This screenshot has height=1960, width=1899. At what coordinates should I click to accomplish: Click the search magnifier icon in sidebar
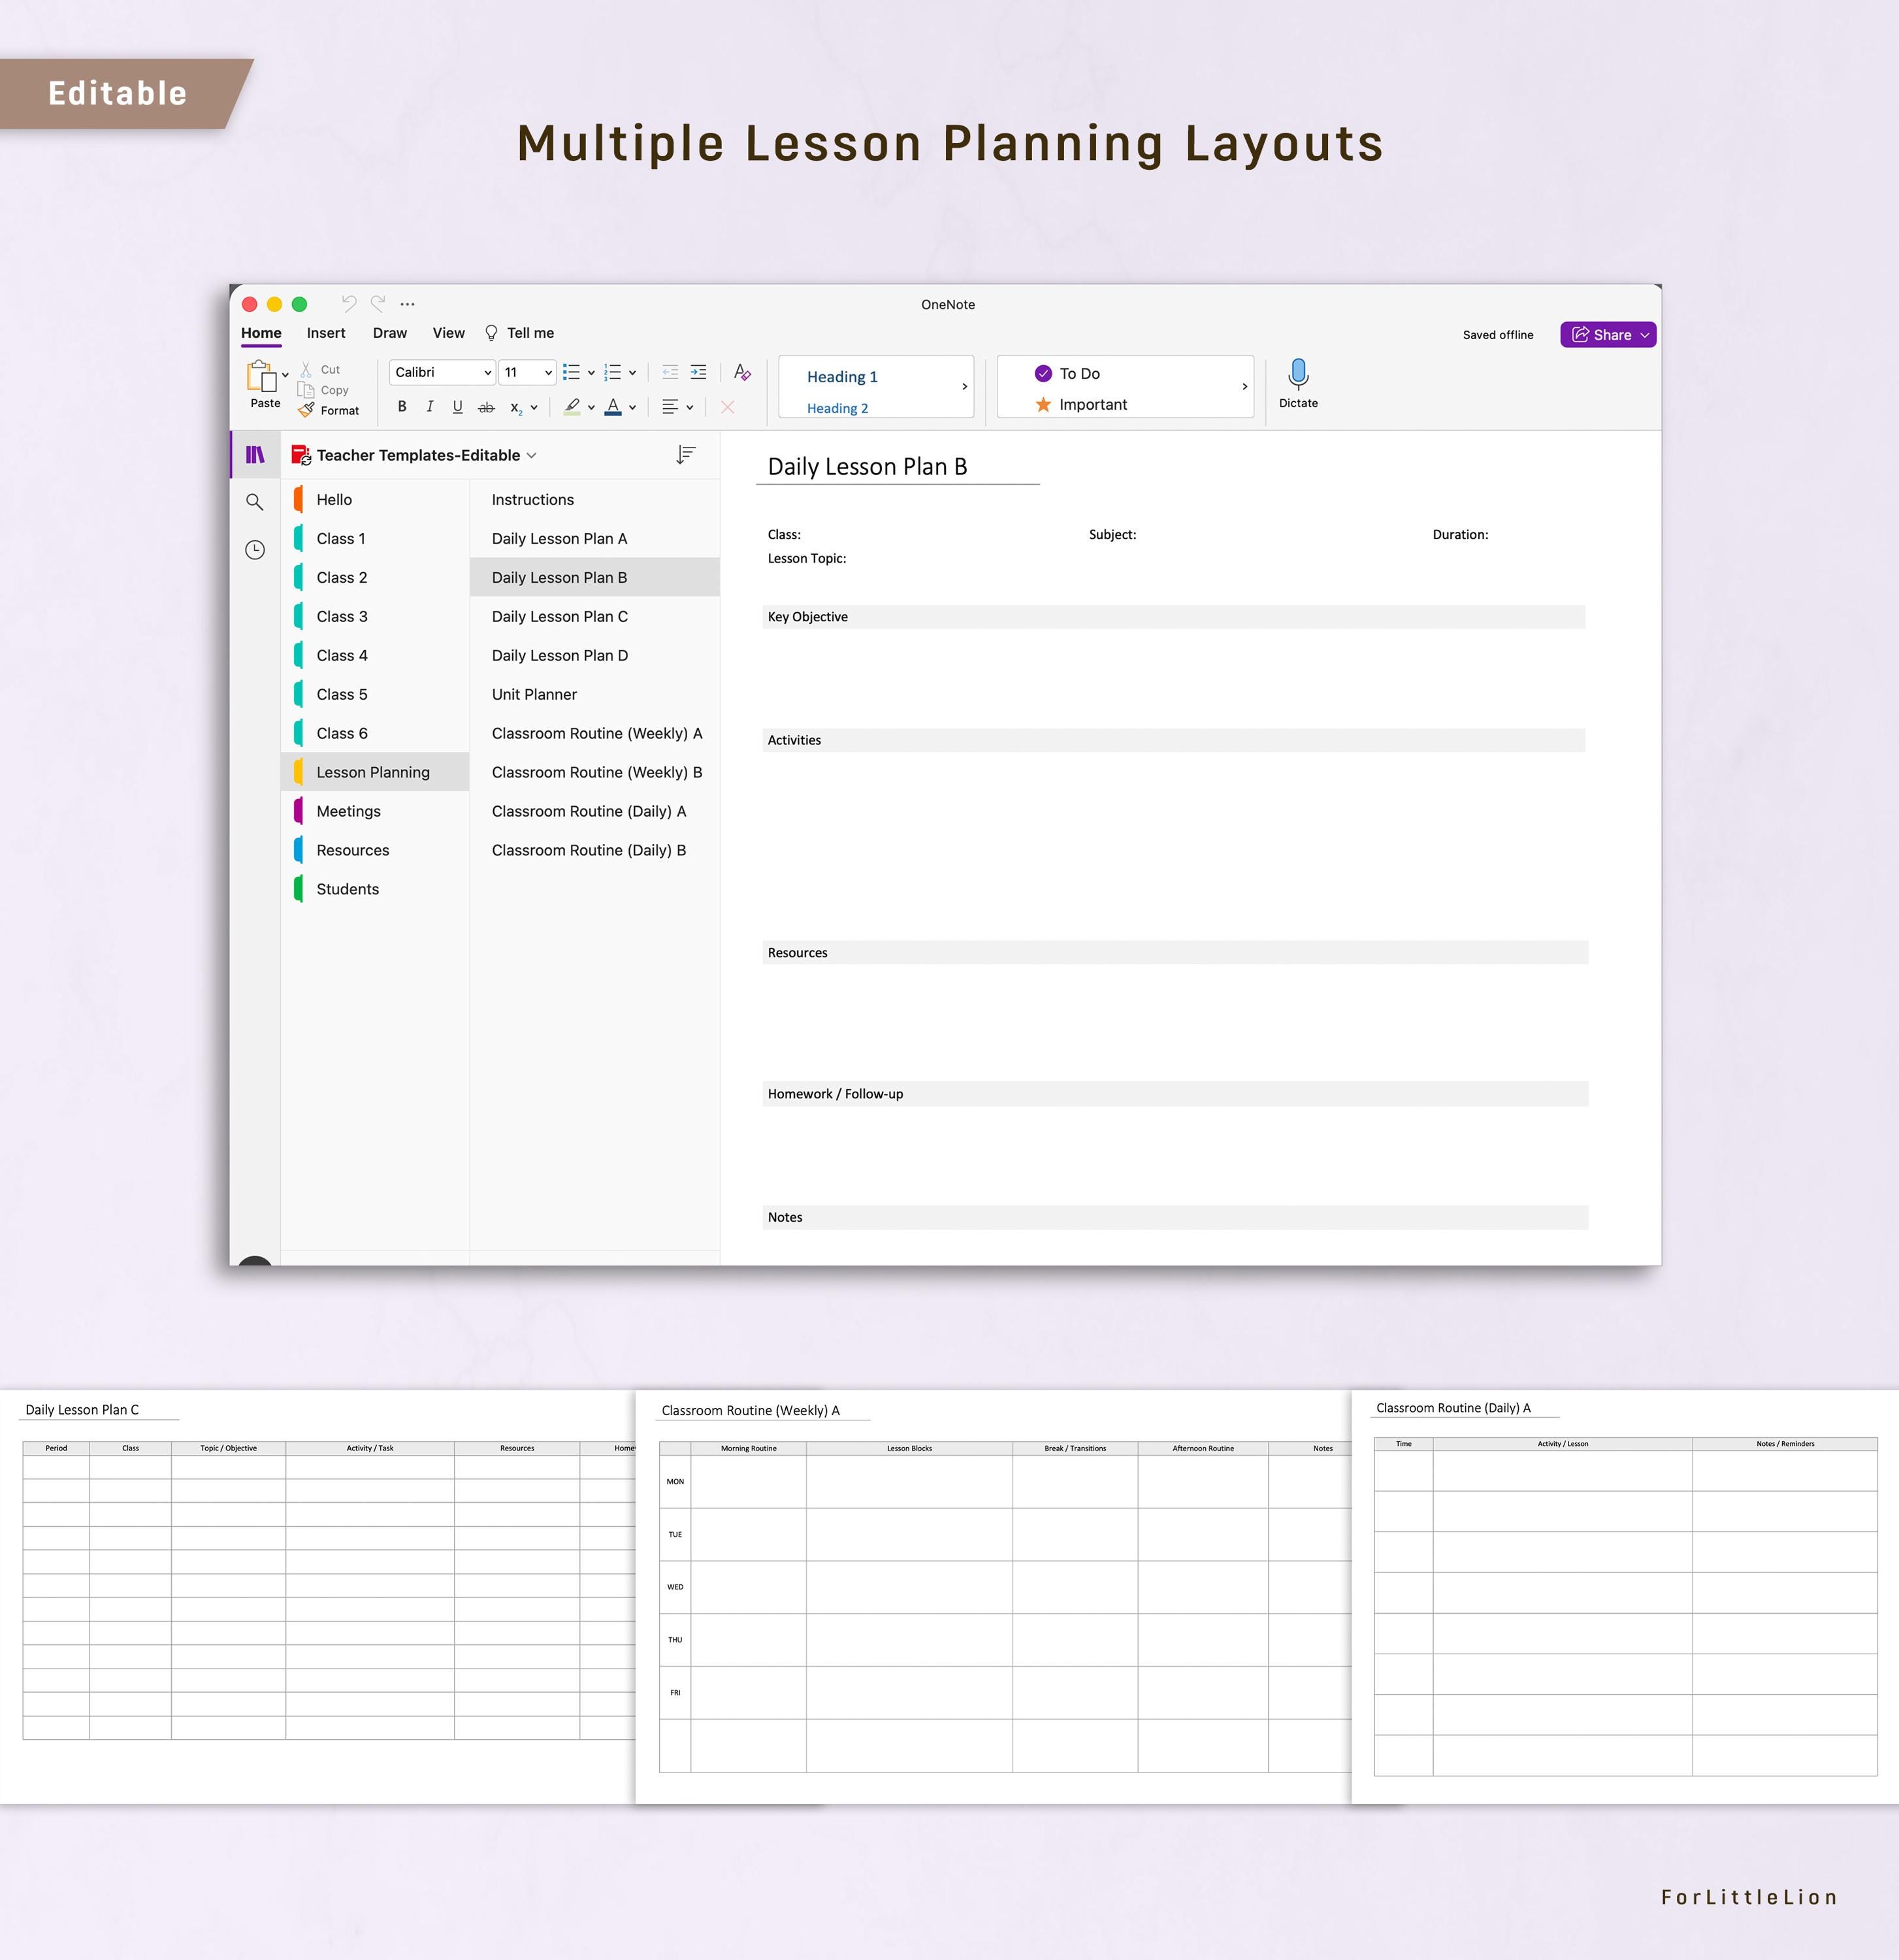(255, 502)
